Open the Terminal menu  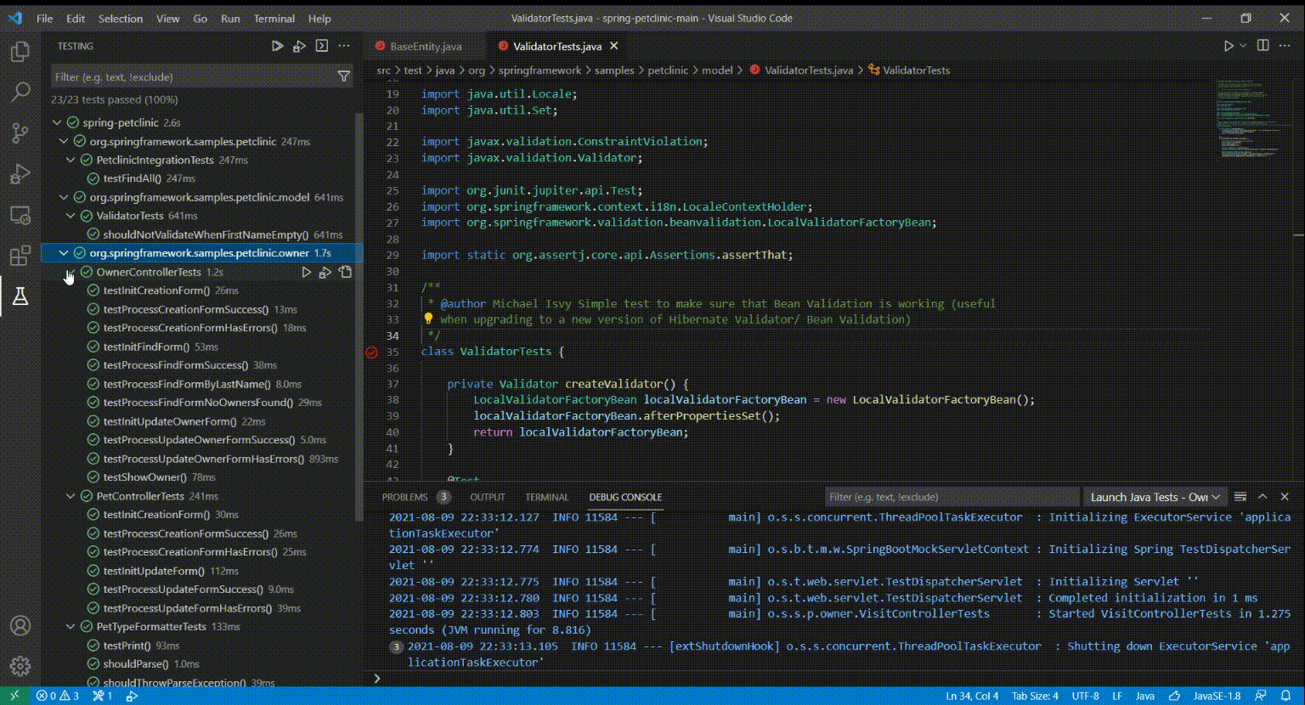[274, 19]
